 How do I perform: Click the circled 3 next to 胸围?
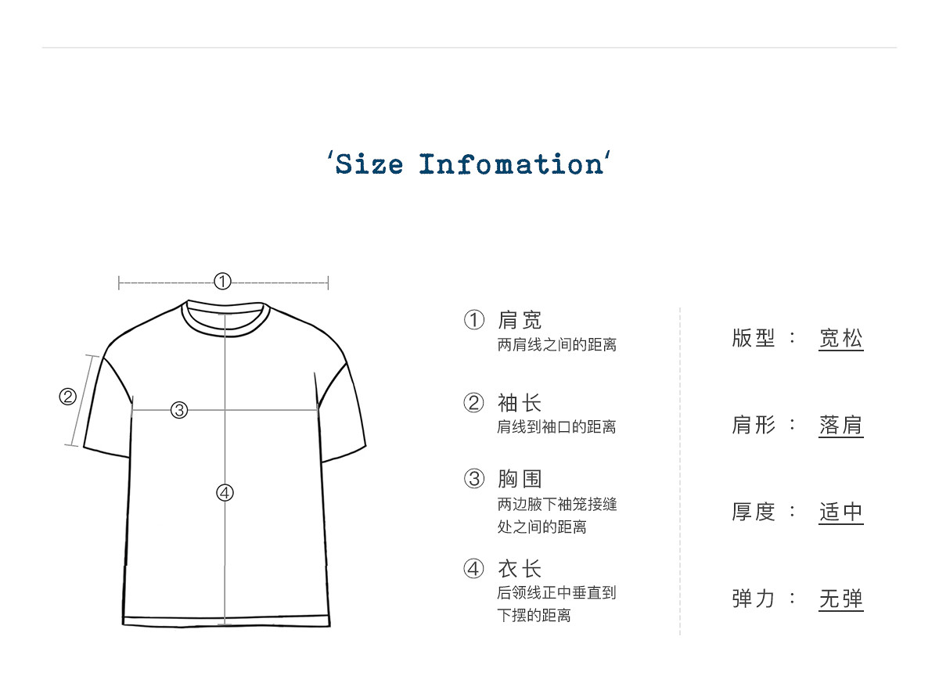pyautogui.click(x=474, y=479)
